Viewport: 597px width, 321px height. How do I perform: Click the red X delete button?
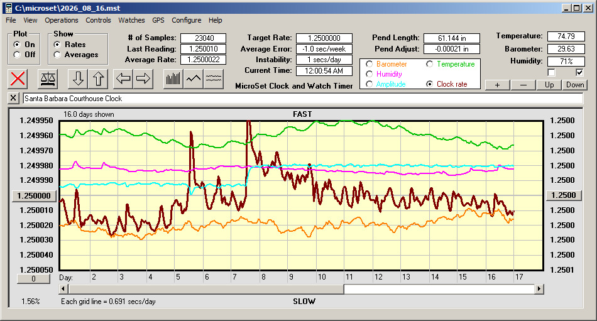pyautogui.click(x=18, y=79)
